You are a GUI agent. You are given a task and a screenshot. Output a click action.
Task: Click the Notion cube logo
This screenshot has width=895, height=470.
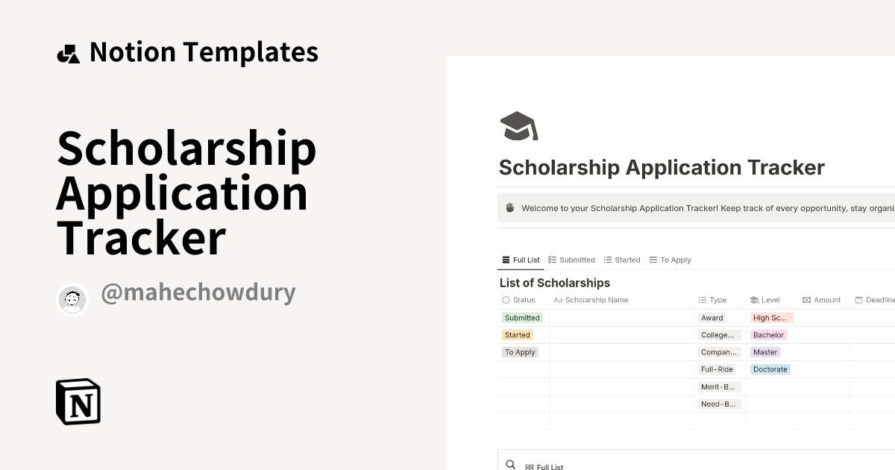click(78, 401)
